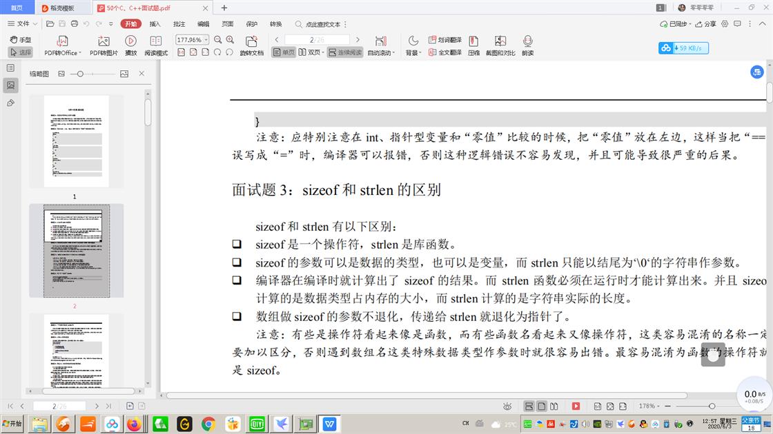Switch to continuous layout in status bar
The image size is (773, 434).
pos(529,406)
